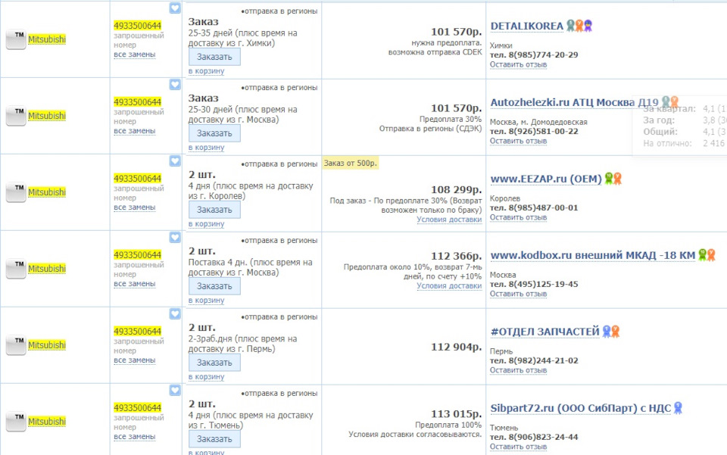This screenshot has height=455, width=727.
Task: Click price 101 570р. in DETALIKOREA row
Action: coord(456,32)
